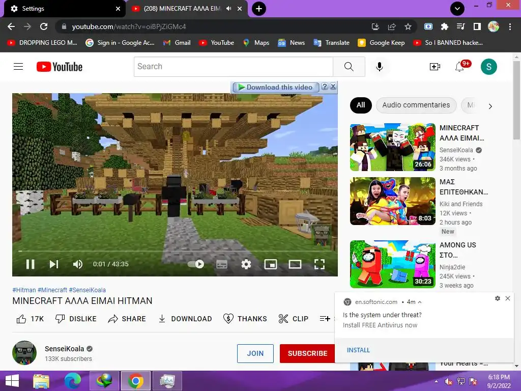Click the #Minecraft hashtag link
This screenshot has width=521, height=391.
coord(52,290)
